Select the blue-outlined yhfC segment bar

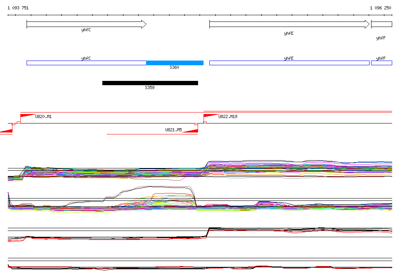tap(86, 63)
